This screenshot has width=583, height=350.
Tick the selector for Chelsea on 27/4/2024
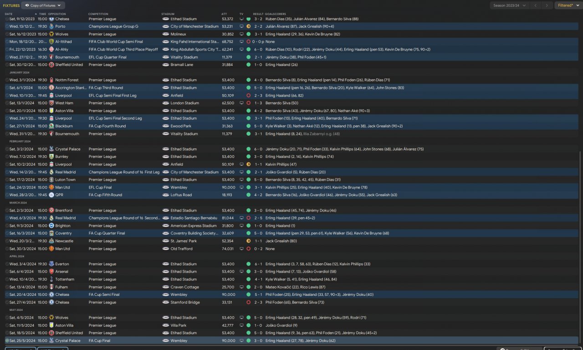pos(7,302)
